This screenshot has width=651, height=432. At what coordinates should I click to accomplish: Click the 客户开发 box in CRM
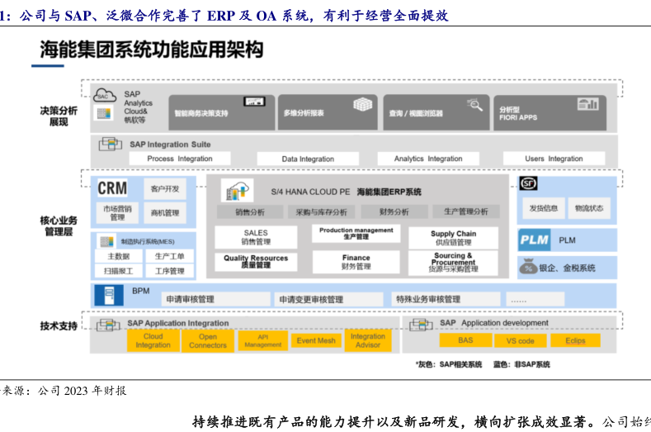[165, 189]
